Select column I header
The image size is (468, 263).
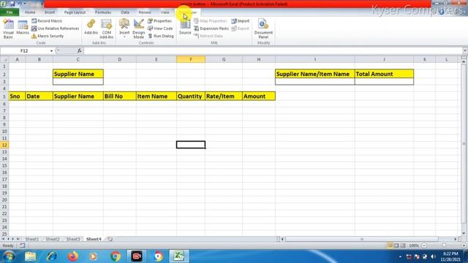(315, 60)
